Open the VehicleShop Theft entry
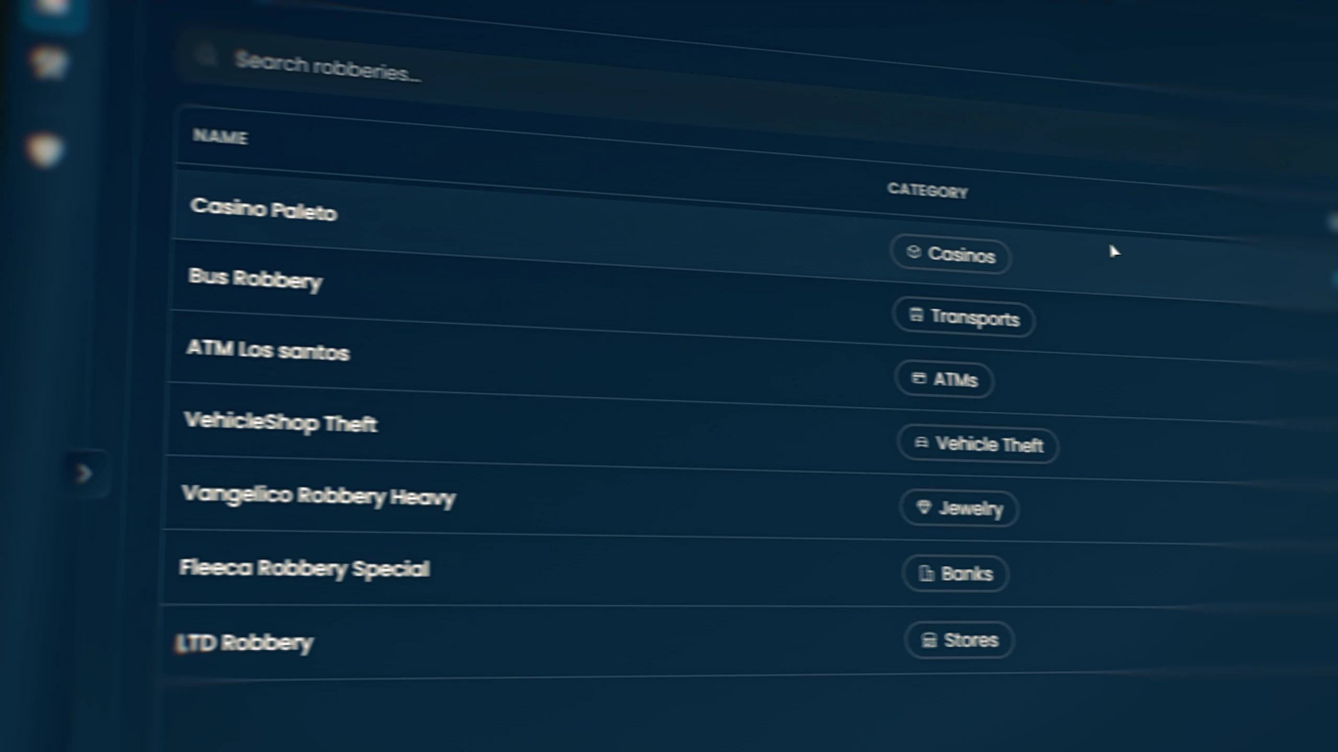1338x752 pixels. point(281,422)
